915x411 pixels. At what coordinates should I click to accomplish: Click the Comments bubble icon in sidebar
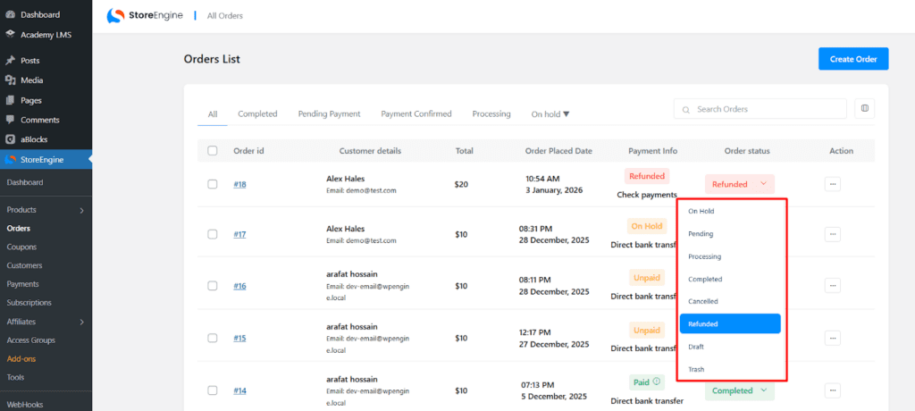tap(10, 120)
